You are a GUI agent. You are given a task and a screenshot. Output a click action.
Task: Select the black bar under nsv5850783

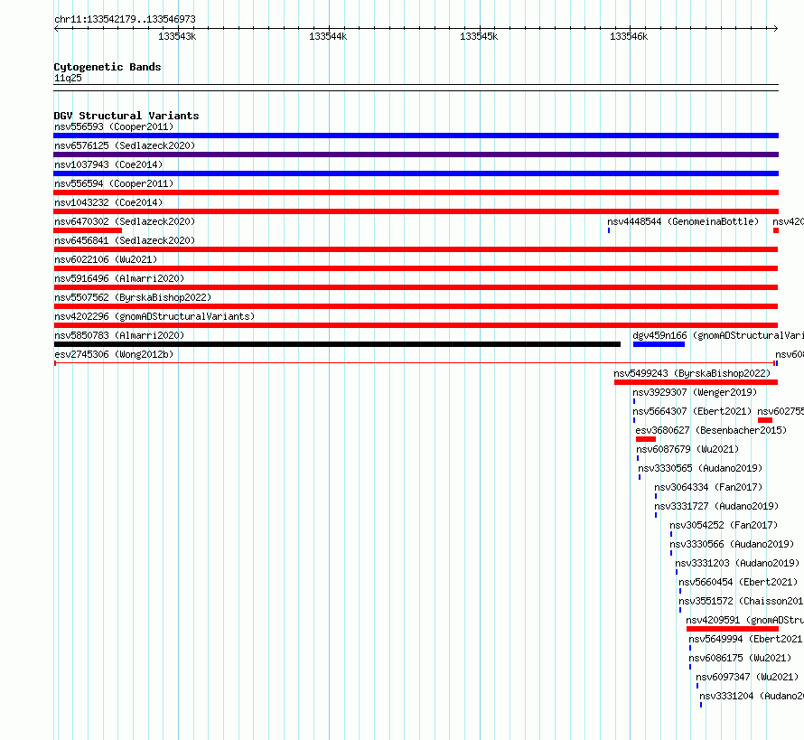(x=337, y=344)
